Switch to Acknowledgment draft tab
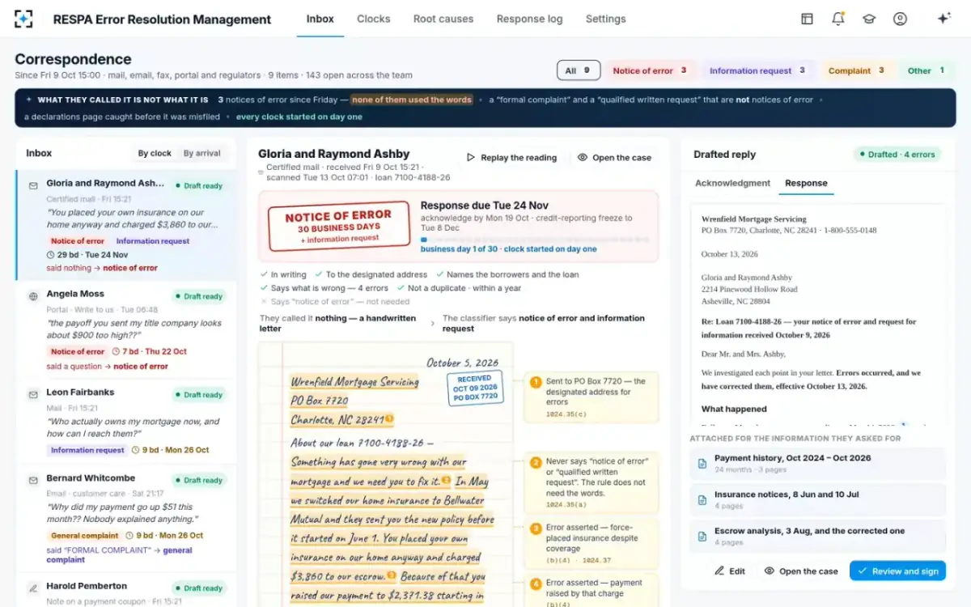Image resolution: width=971 pixels, height=607 pixels. (x=732, y=183)
